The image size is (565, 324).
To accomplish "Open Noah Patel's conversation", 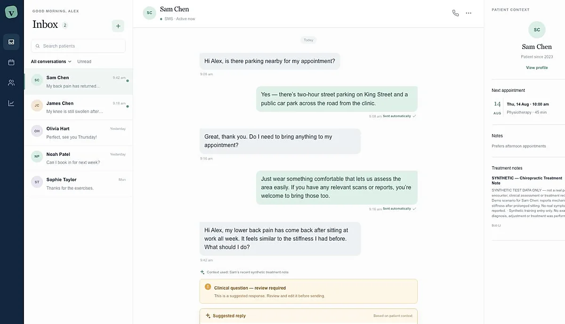I will pyautogui.click(x=78, y=158).
